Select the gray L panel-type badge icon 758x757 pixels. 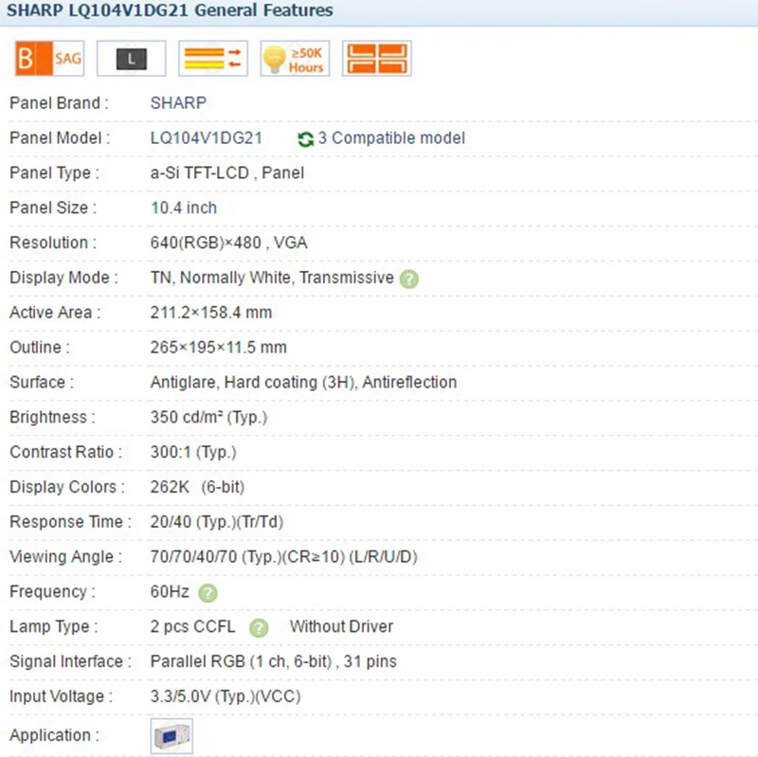pyautogui.click(x=131, y=59)
